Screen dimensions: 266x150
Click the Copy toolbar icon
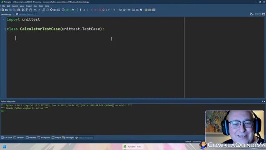27,10
